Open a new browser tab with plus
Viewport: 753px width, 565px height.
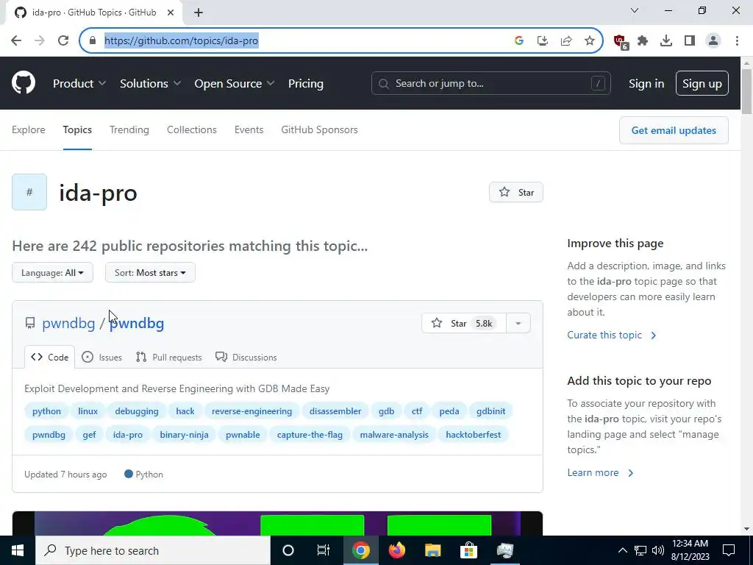(x=199, y=13)
